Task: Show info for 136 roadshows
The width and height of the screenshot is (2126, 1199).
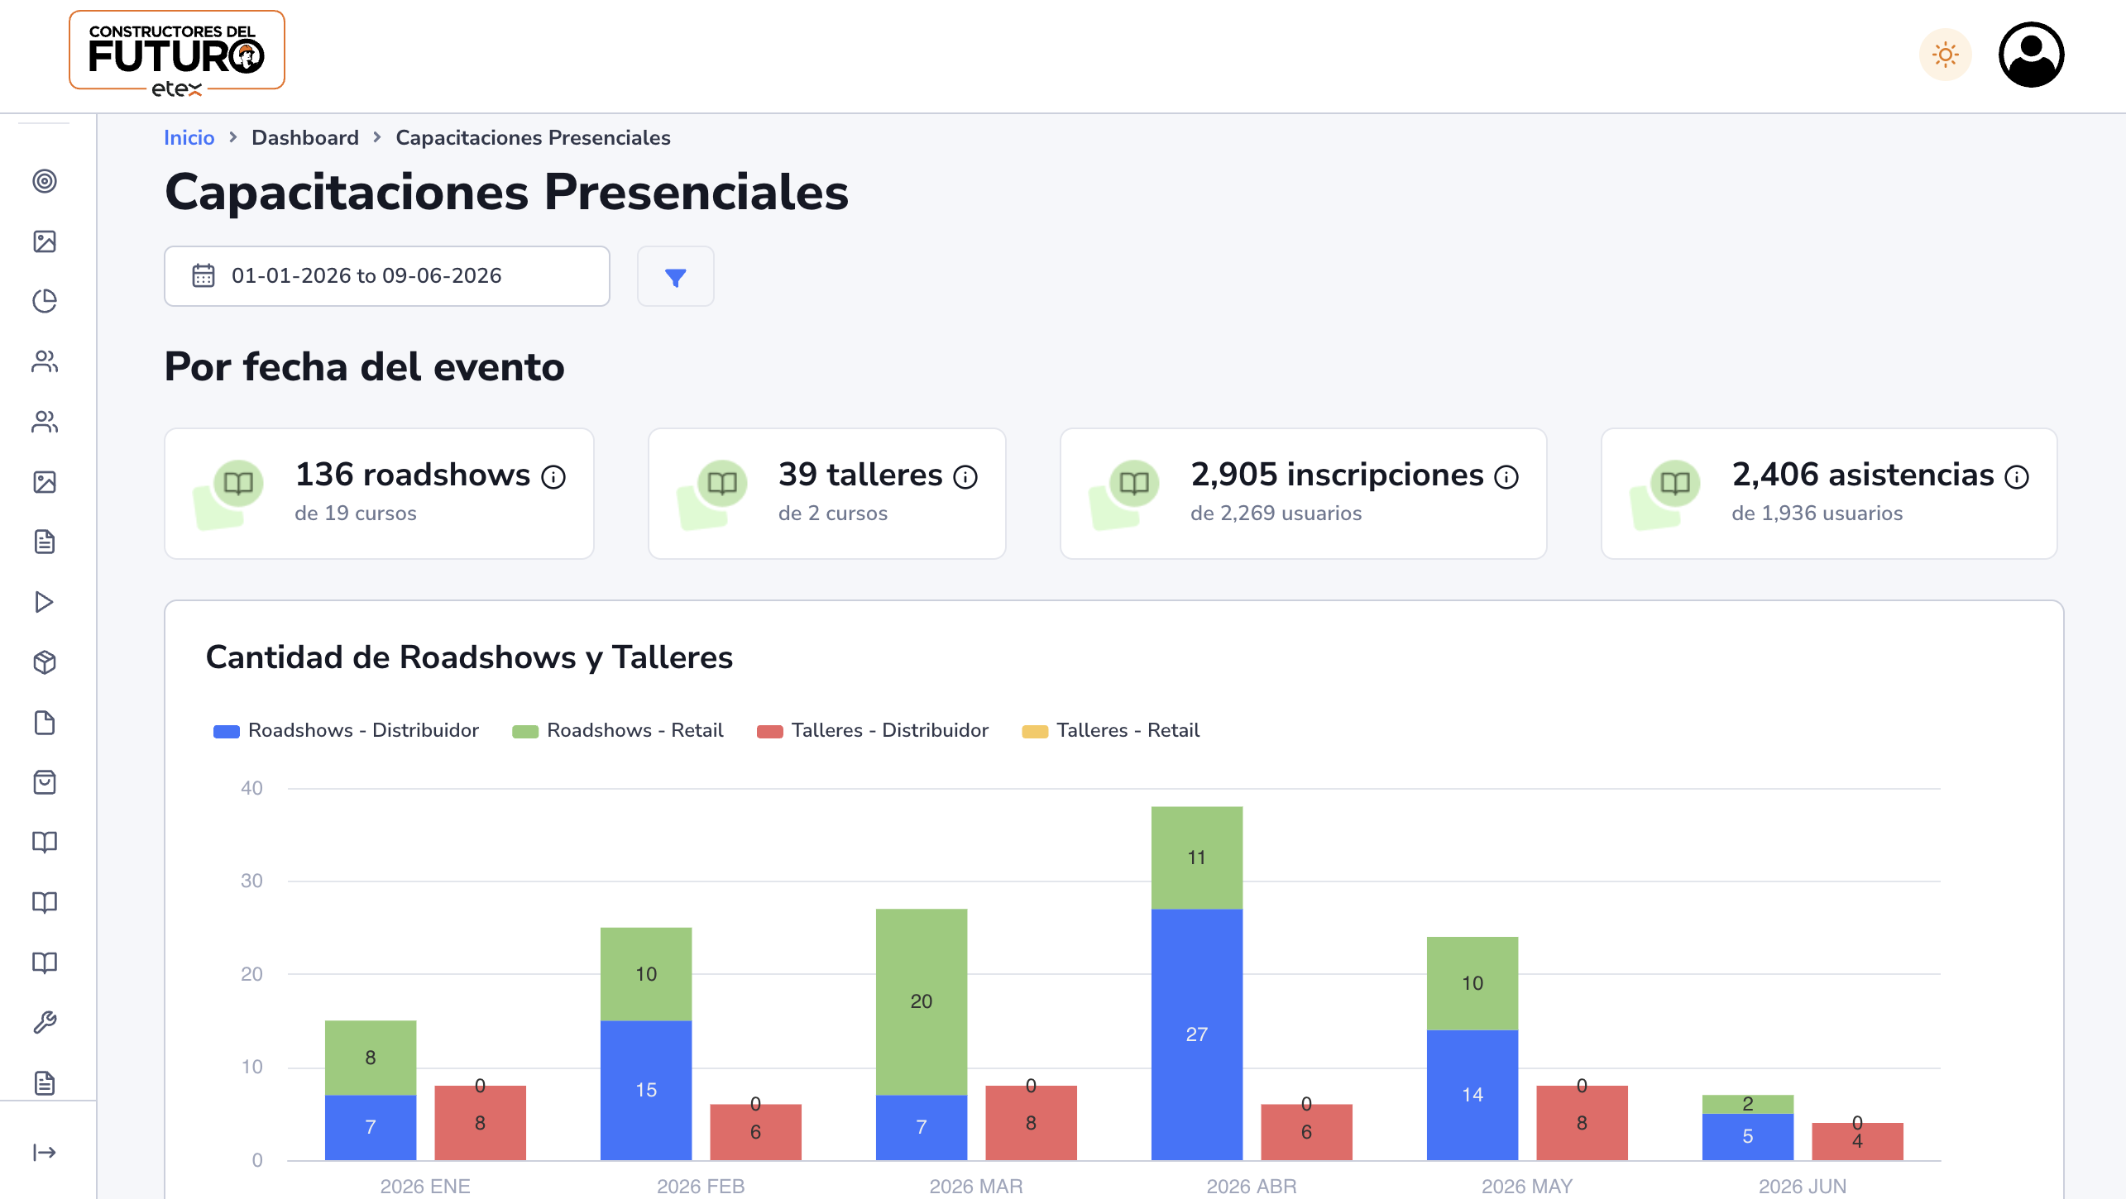Action: point(553,477)
